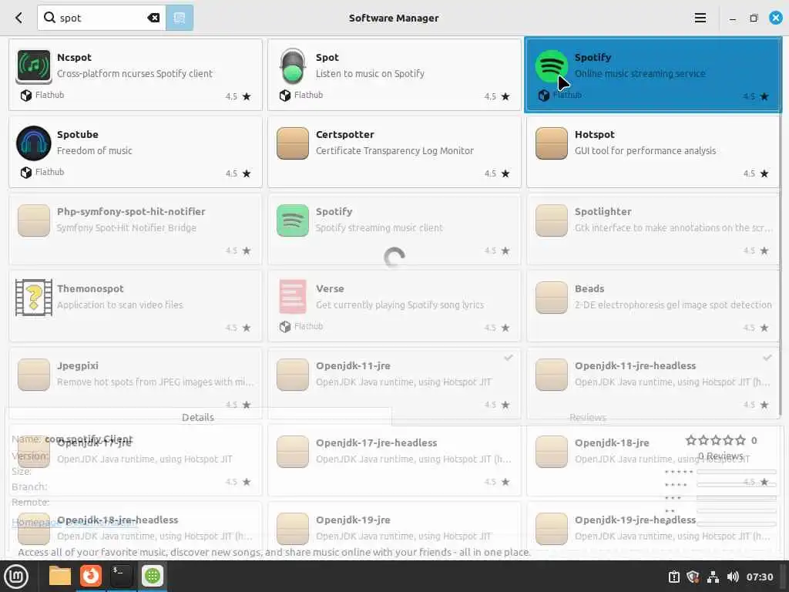Click 'GUI tool for performance analysis' text
Screen dimensions: 789x592
pos(645,150)
